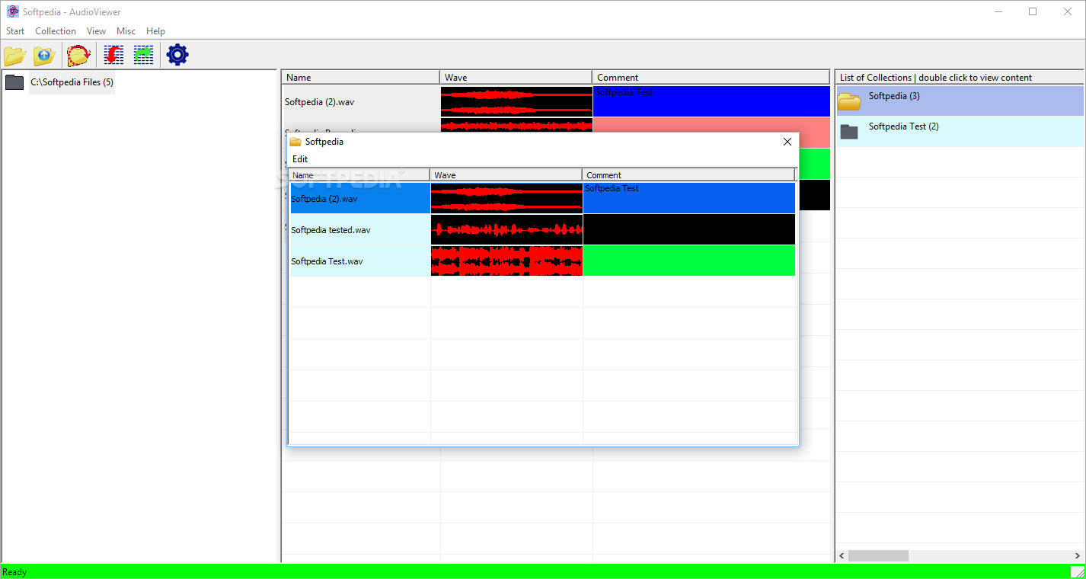Refresh the folder with the rescan icon
This screenshot has height=579, width=1086.
(78, 54)
